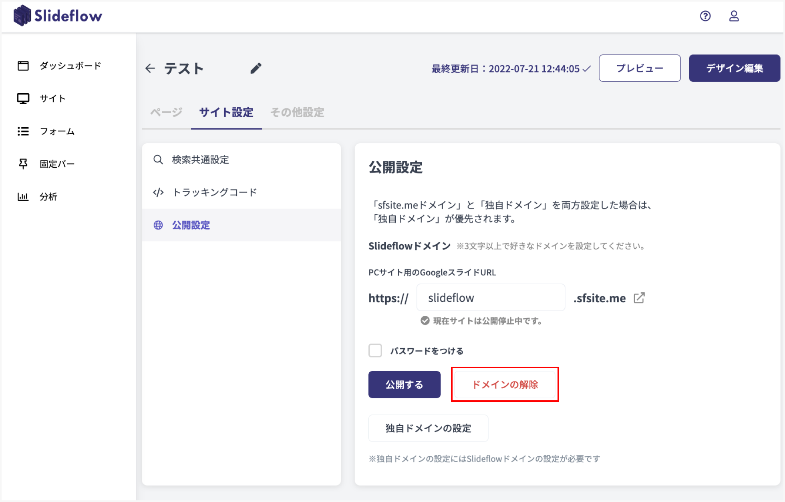
Task: Click the Slideflowドメイン label
Action: click(x=409, y=246)
